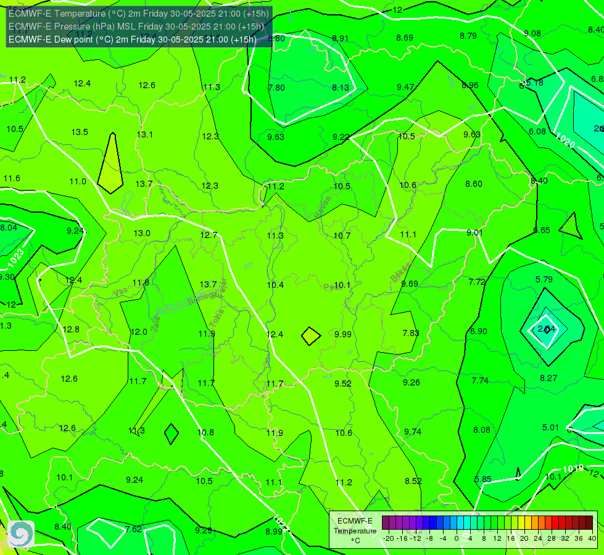This screenshot has height=555, width=604.
Task: Click the 9.22 dew point value
Action: point(341,137)
